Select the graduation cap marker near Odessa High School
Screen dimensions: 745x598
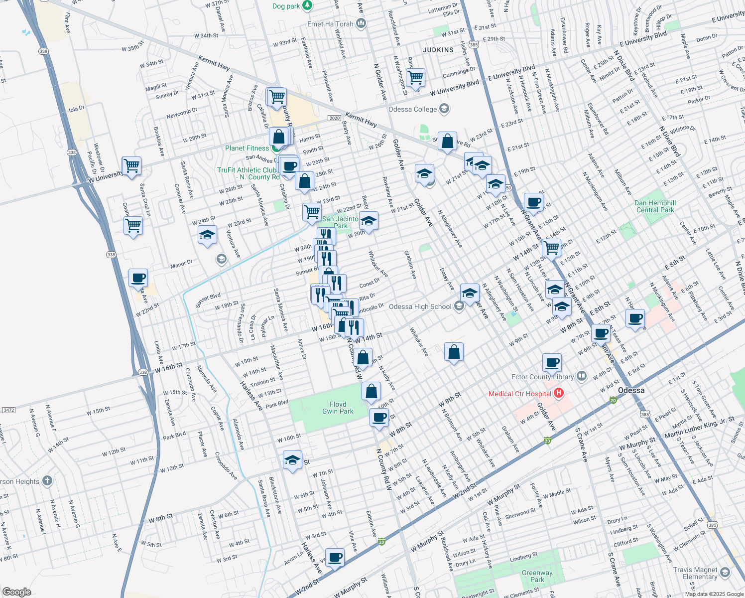tap(469, 293)
